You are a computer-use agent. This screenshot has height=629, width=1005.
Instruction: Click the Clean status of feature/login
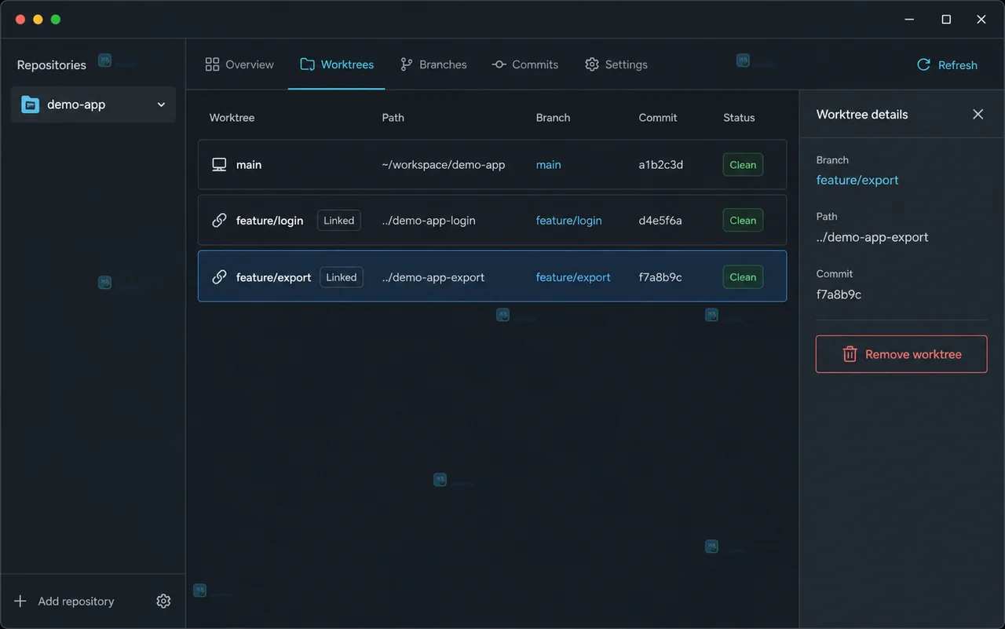point(743,221)
